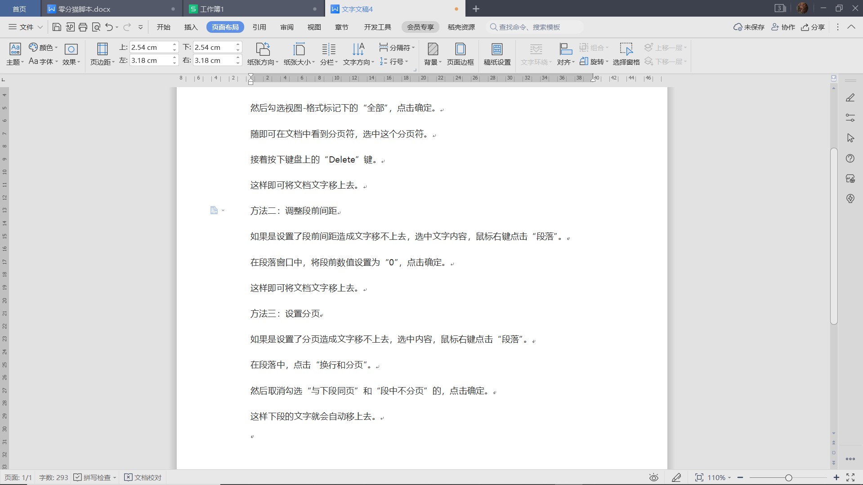Viewport: 863px width, 485px height.
Task: Open the Page Margins (页边距) tool
Action: 102,54
